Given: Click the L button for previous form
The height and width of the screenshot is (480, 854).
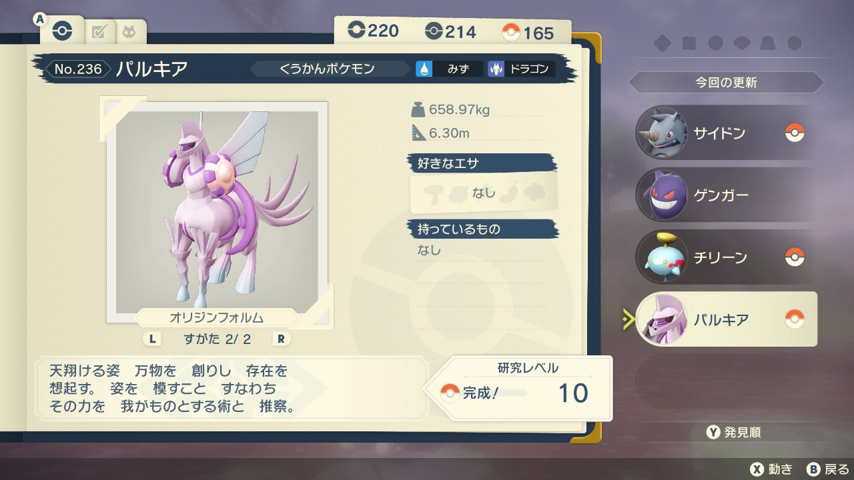Looking at the screenshot, I should 153,339.
